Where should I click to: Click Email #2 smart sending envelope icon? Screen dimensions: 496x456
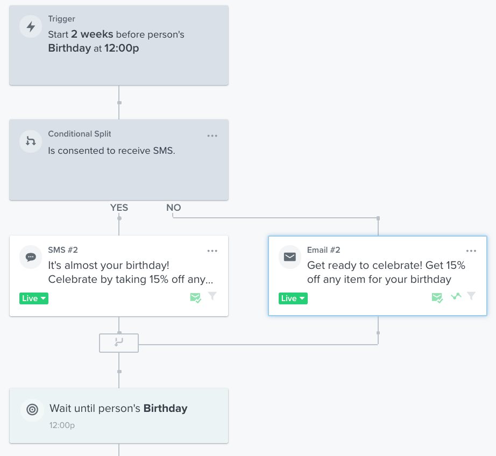[x=437, y=297]
